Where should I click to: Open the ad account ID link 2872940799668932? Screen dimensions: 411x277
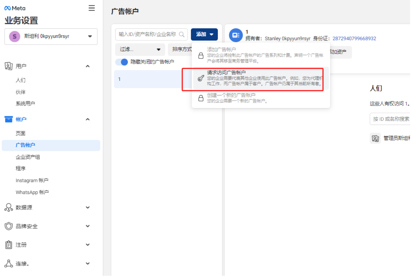[x=354, y=38]
